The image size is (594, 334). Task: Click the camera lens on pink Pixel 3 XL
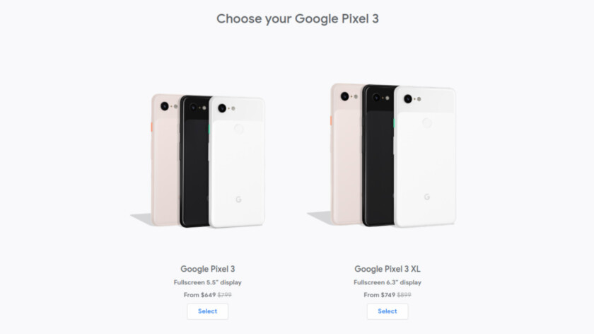(x=344, y=96)
